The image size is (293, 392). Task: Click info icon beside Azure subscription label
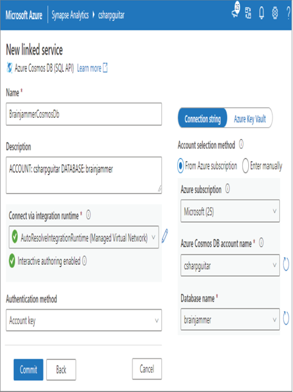click(227, 188)
